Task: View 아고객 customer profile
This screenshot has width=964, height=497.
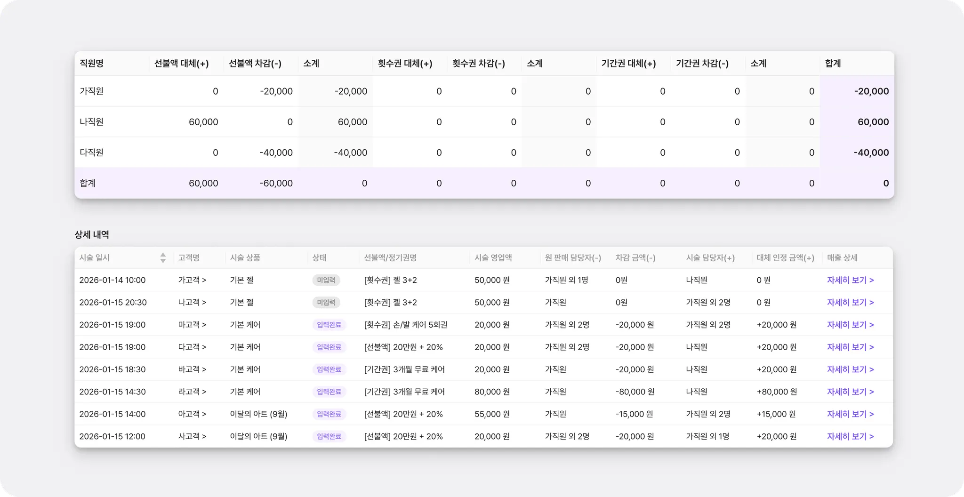Action: [192, 414]
